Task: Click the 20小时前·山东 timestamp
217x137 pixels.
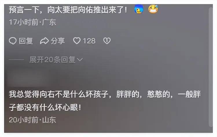Action: pyautogui.click(x=32, y=120)
